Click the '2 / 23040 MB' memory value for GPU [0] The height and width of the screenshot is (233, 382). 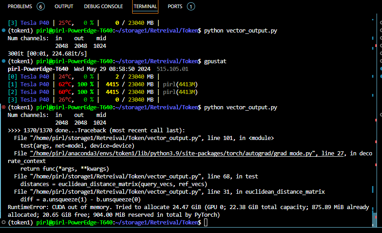[134, 76]
